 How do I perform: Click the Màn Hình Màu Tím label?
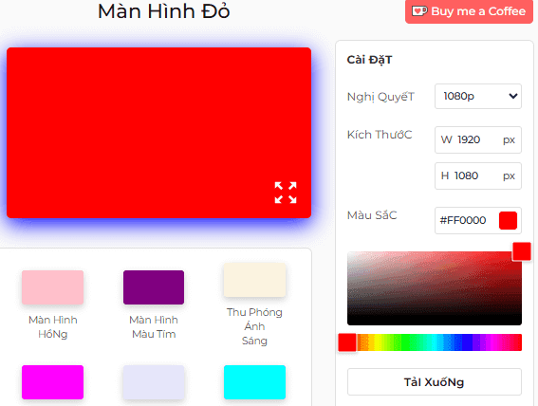[x=154, y=327]
